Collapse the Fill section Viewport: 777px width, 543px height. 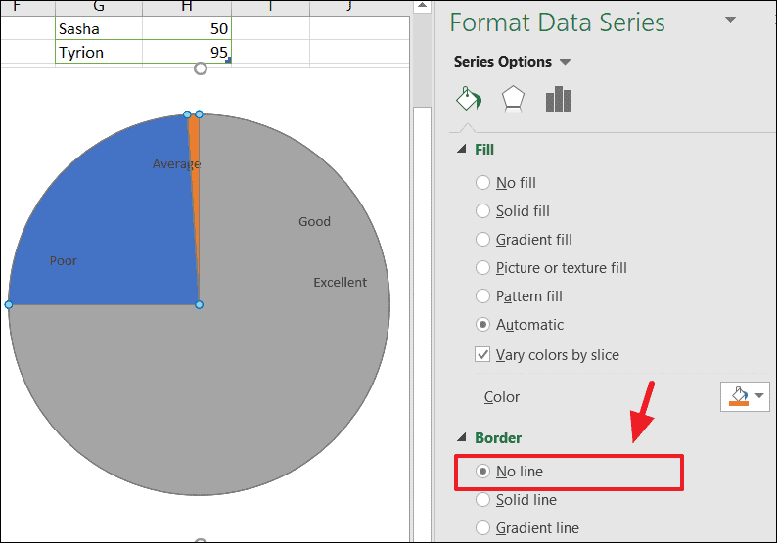click(x=461, y=149)
